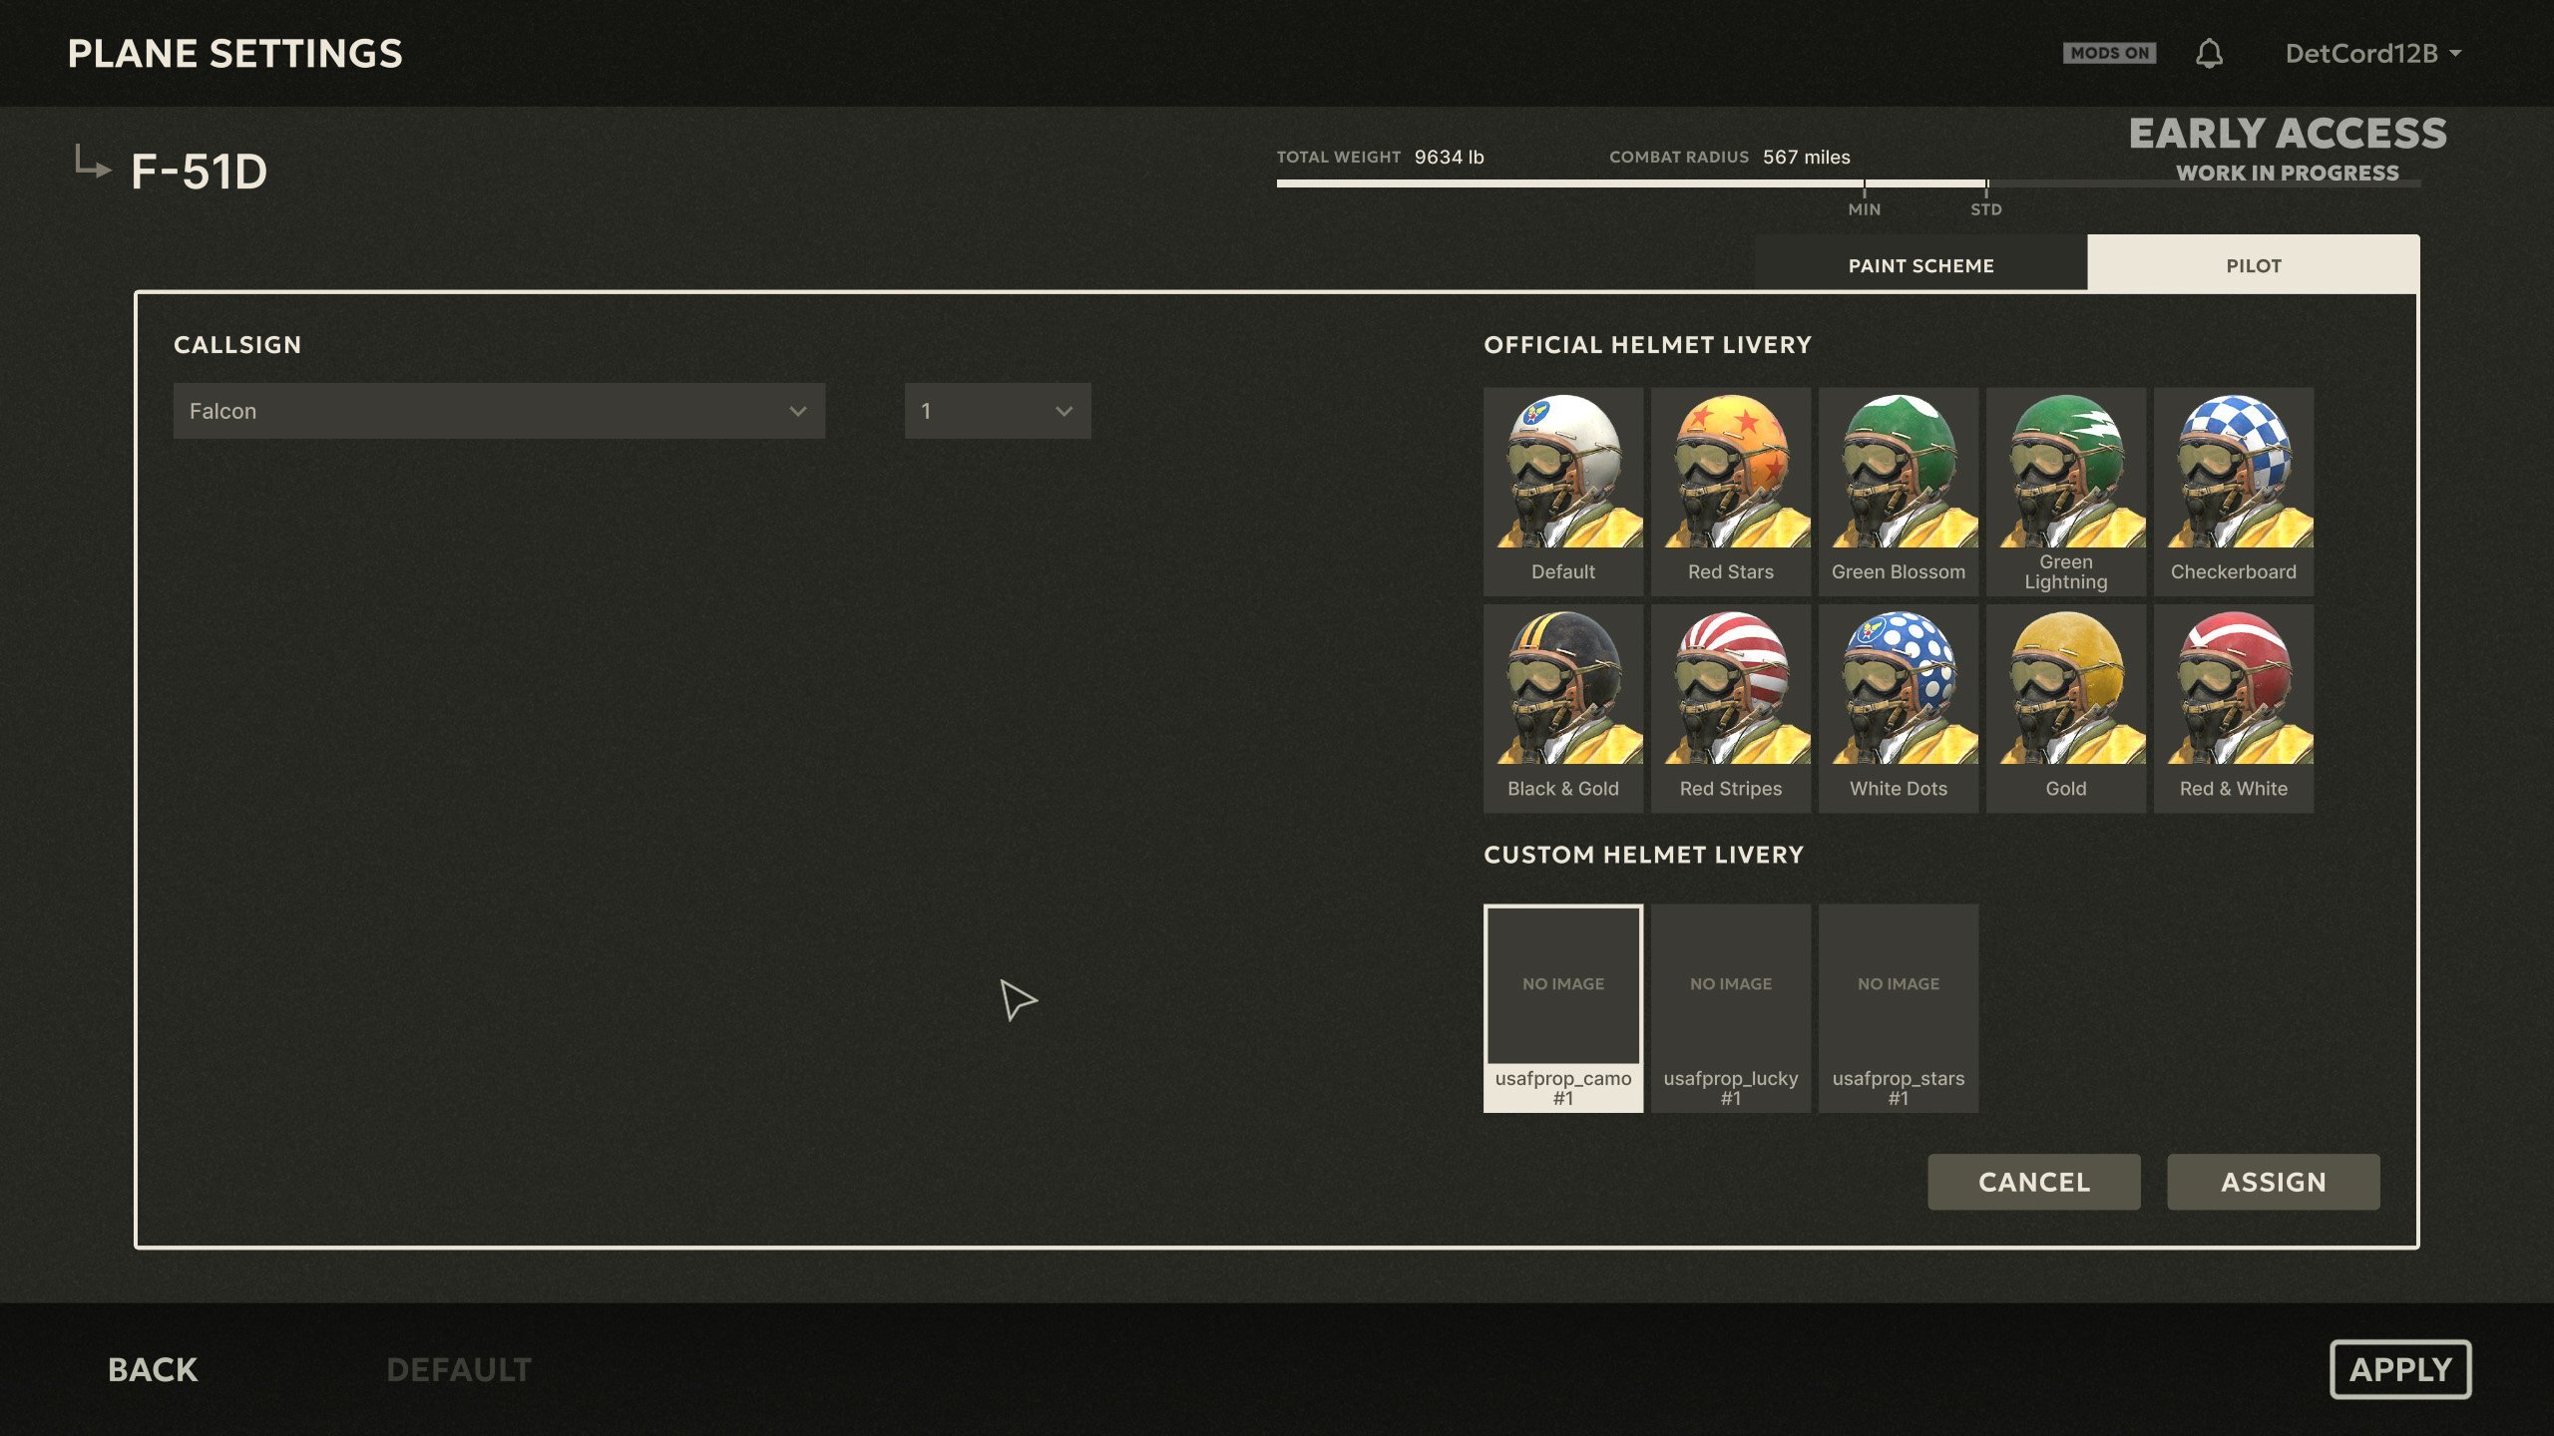
Task: Open the Falcon callsign dropdown
Action: [x=499, y=411]
